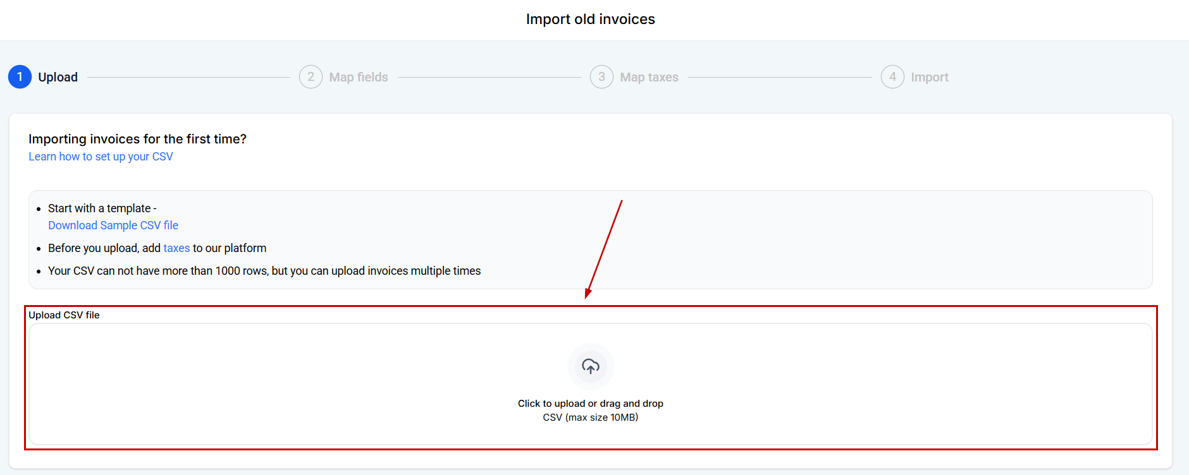Click the Upload CSV file field label
Viewport: 1189px width, 475px height.
coord(64,315)
